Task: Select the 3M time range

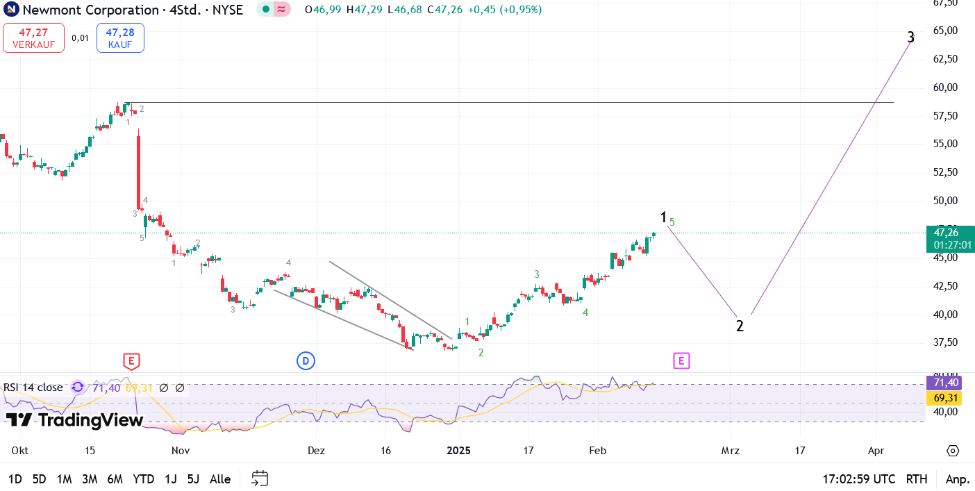Action: pos(90,479)
